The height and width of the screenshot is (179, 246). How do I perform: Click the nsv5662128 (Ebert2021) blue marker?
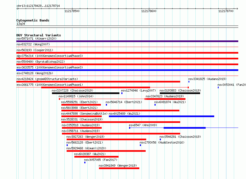click(67, 145)
